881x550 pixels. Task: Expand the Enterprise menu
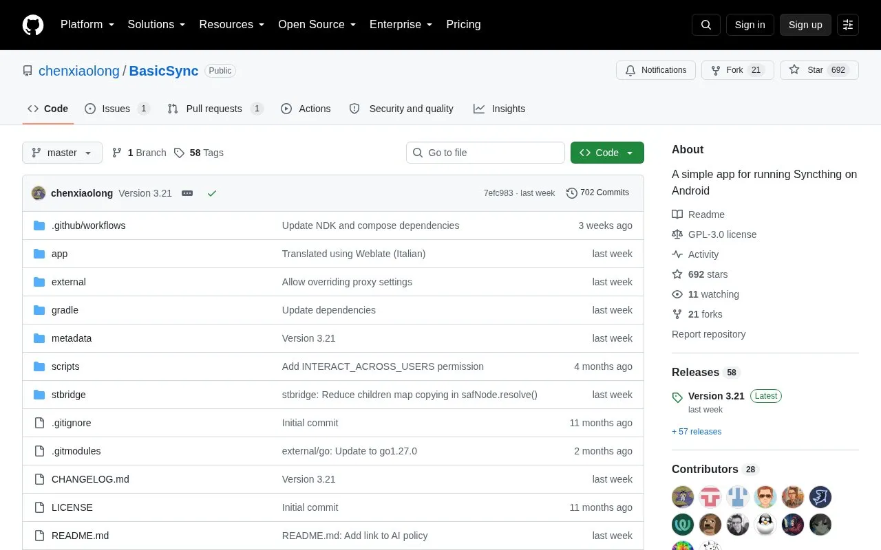coord(401,25)
